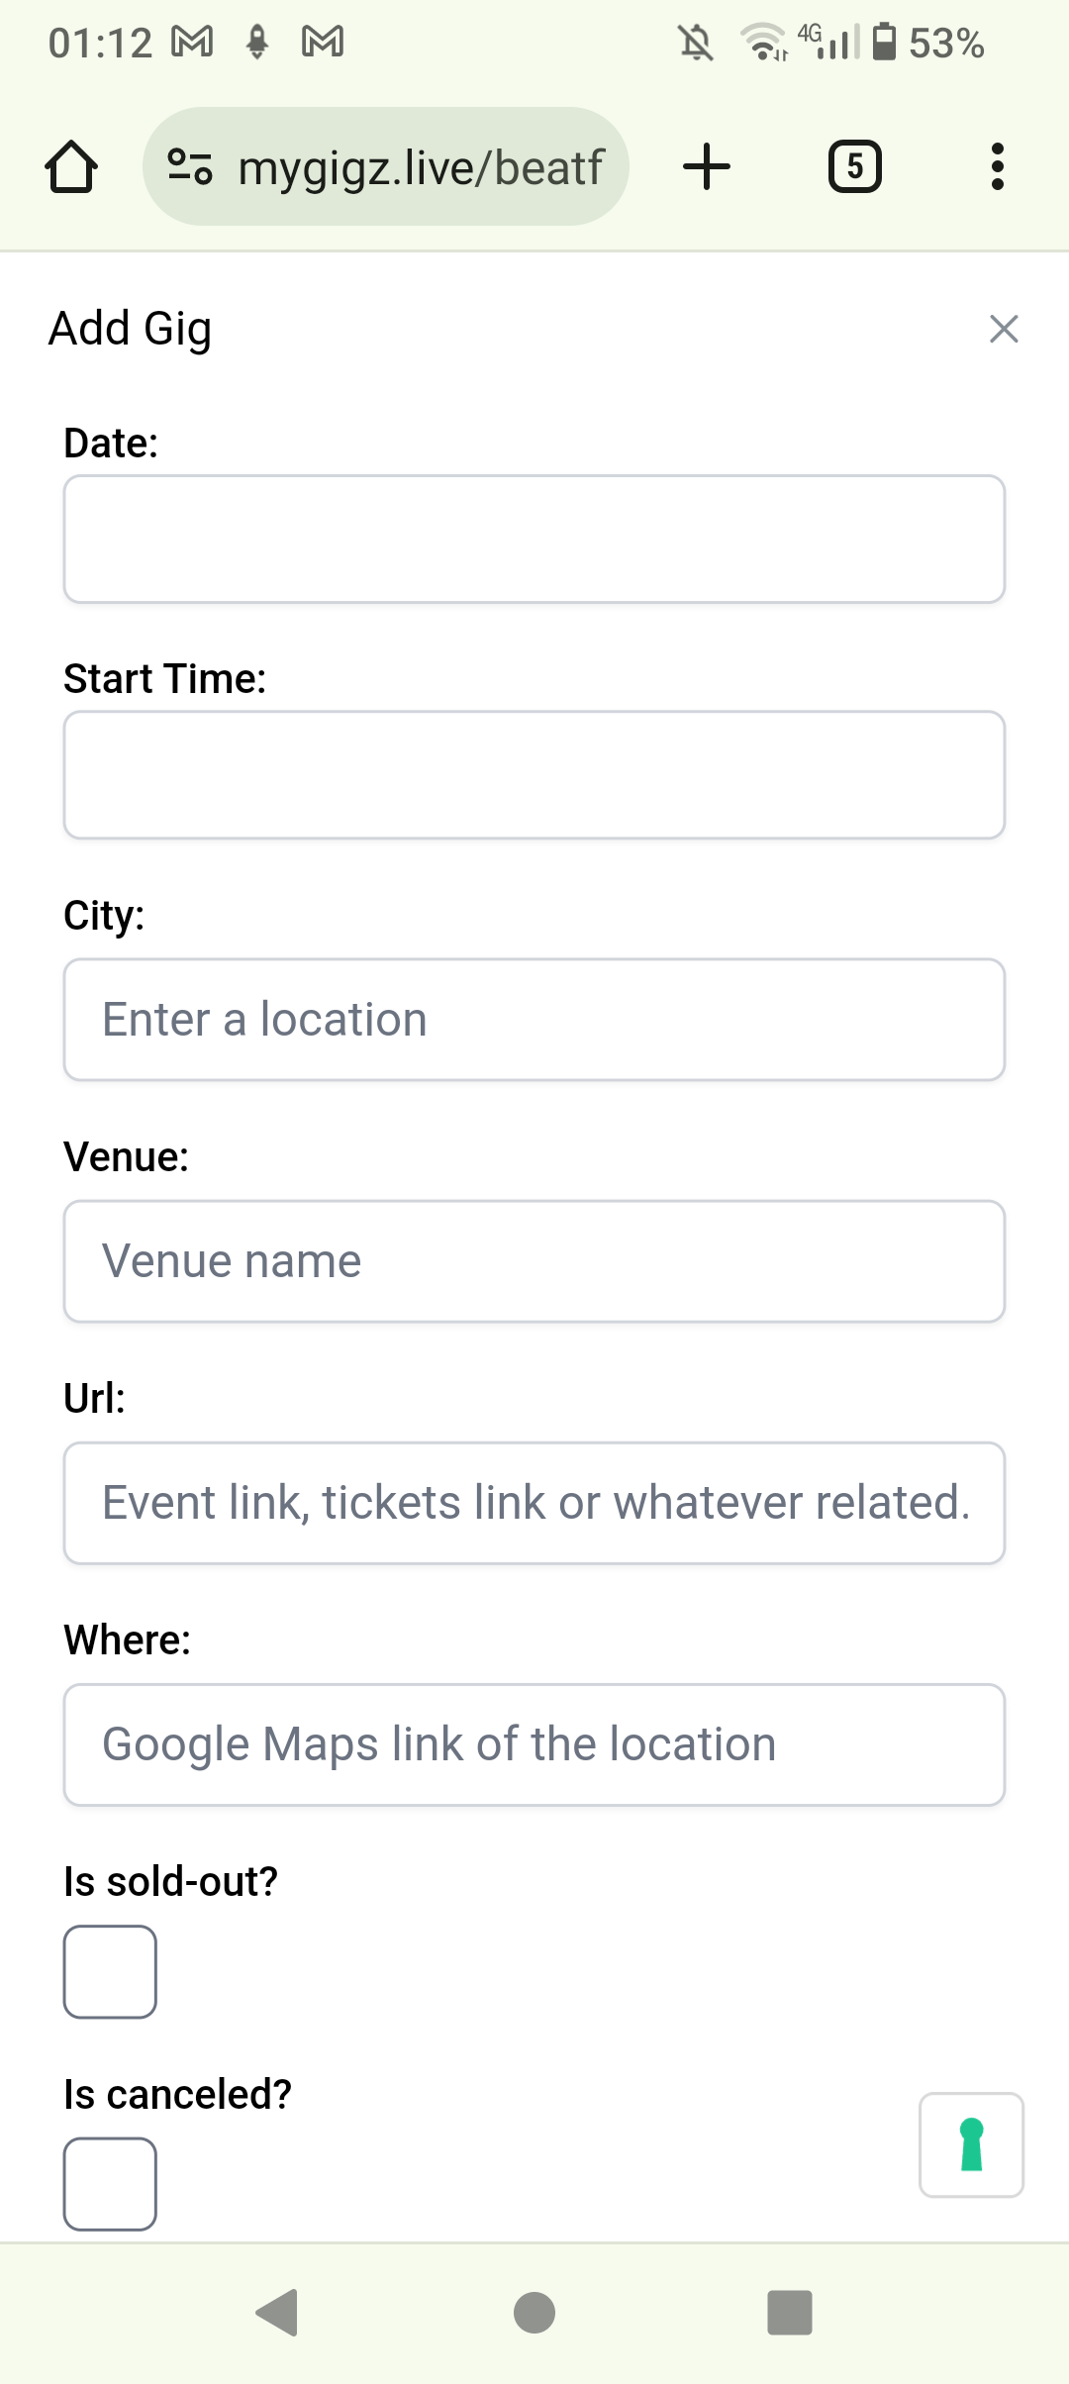Open the tab switcher showing 5 tabs
The image size is (1069, 2384).
tap(854, 166)
